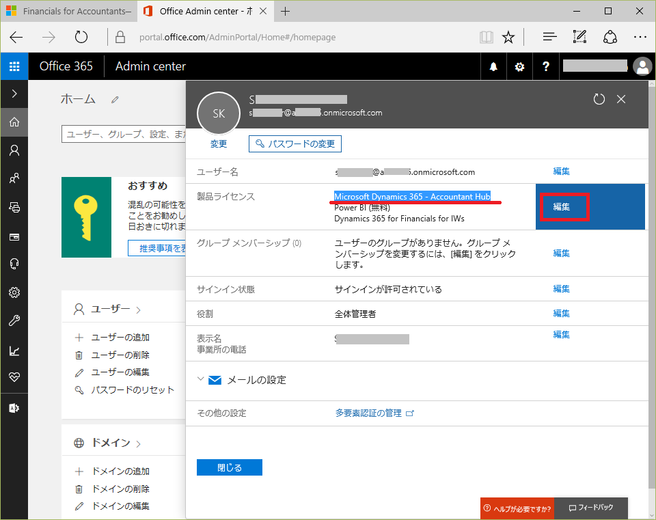Open Support headset icon in left navigation
This screenshot has height=520, width=656.
coord(14,264)
